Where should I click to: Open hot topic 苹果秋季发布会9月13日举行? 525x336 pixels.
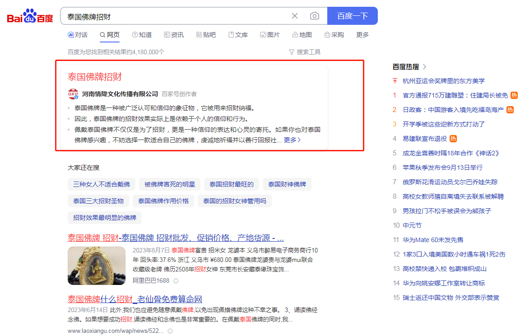pyautogui.click(x=443, y=168)
